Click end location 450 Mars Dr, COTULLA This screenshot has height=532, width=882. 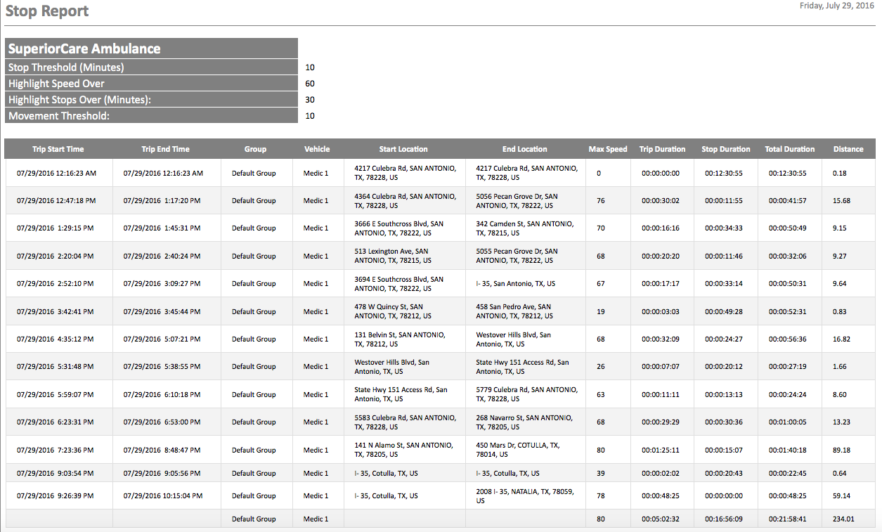point(518,450)
